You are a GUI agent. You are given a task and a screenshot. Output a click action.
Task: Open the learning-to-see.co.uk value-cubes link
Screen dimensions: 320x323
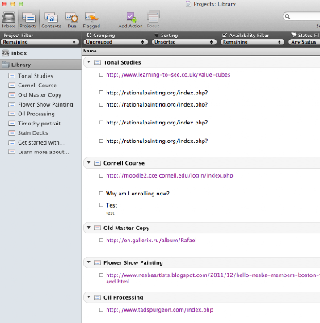coord(168,75)
